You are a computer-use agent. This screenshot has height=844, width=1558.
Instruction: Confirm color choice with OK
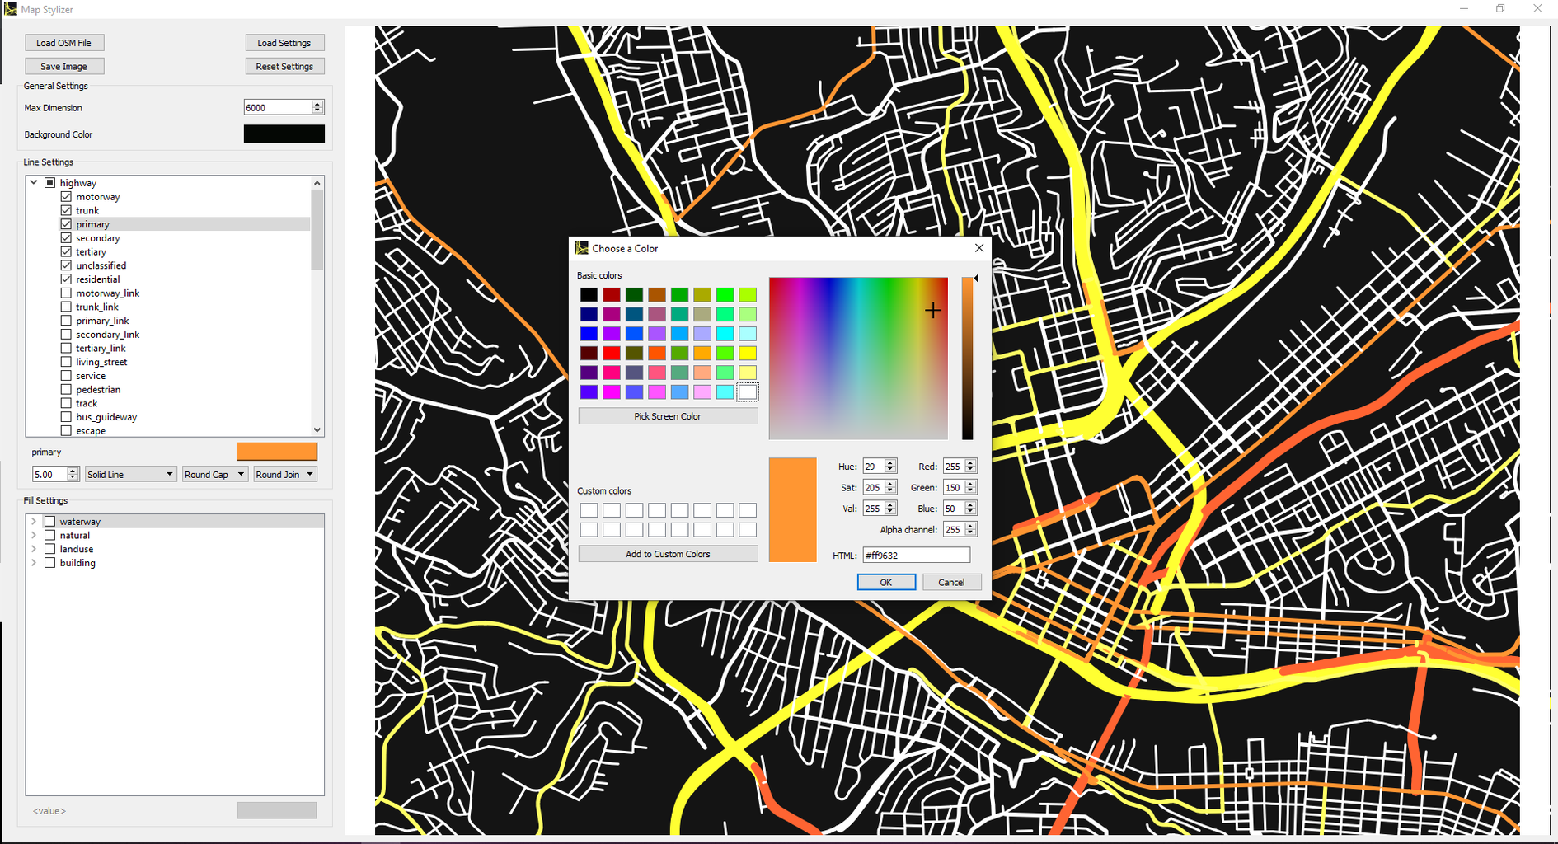pos(885,582)
